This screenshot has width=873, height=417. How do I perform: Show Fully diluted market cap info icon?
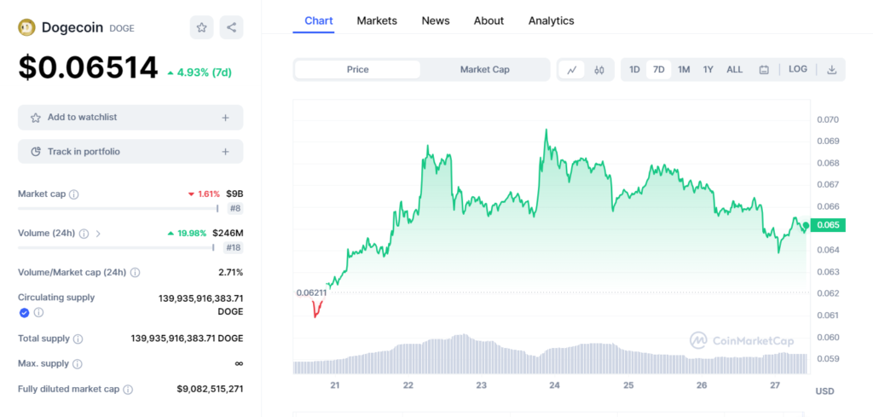pos(128,390)
